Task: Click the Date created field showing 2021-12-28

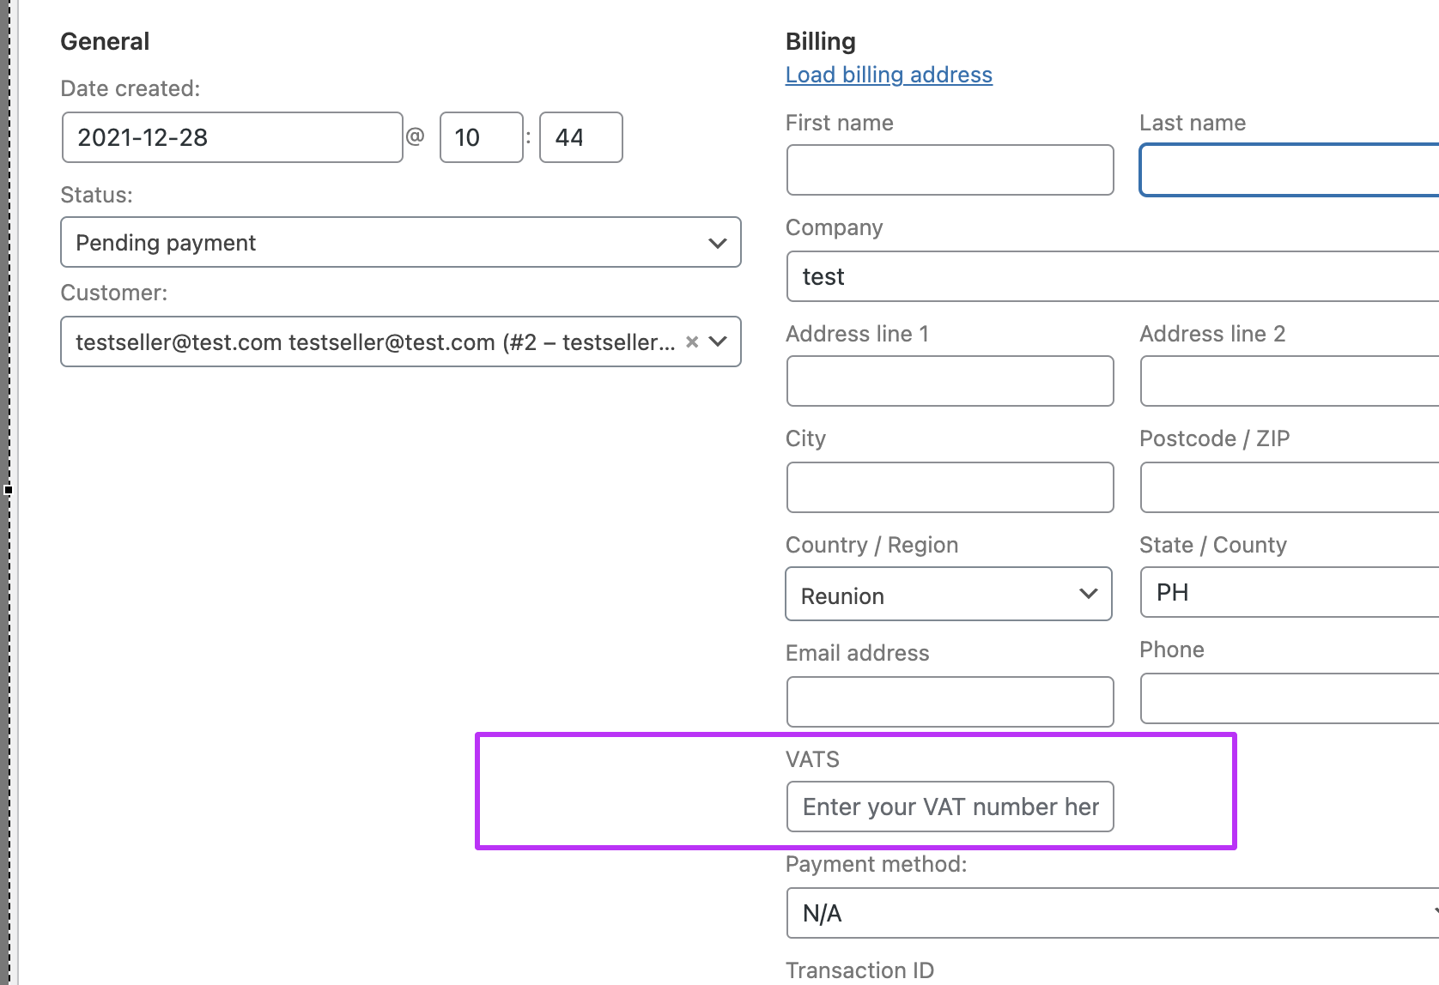Action: [232, 137]
